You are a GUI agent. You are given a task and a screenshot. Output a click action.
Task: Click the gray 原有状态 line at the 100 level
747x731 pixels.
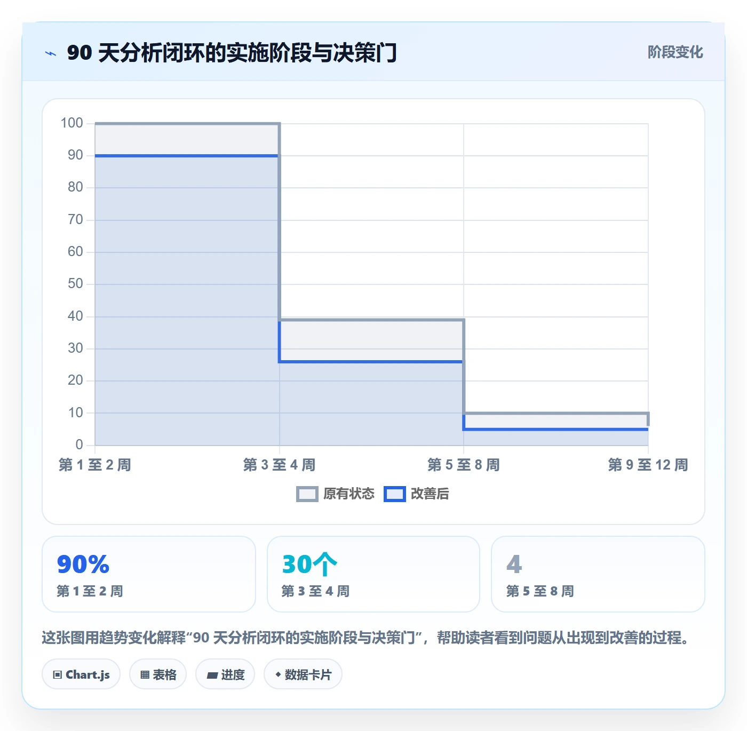point(187,124)
